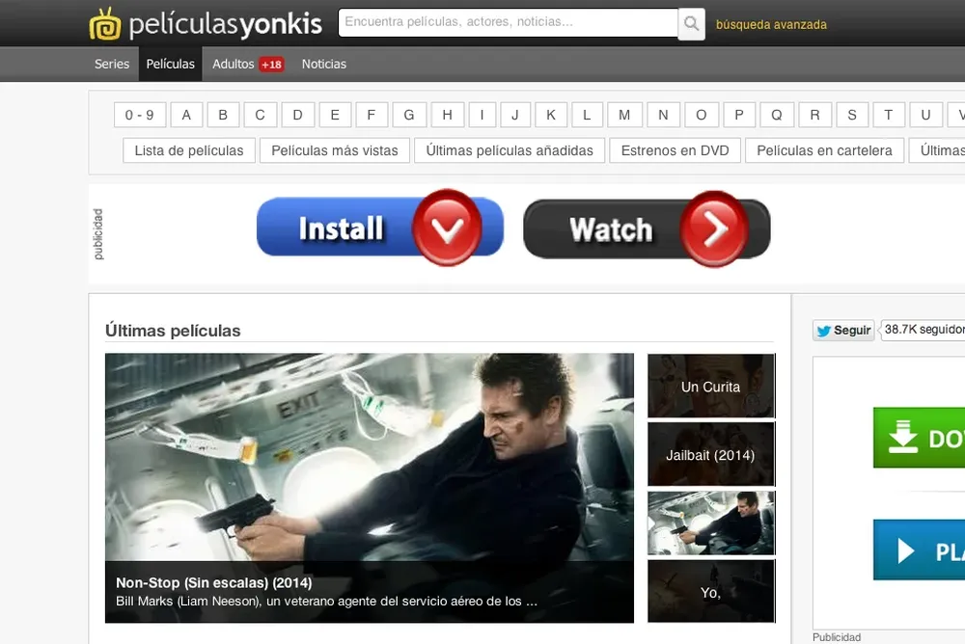Click the Lista de películas button
The image size is (965, 644).
(x=189, y=150)
